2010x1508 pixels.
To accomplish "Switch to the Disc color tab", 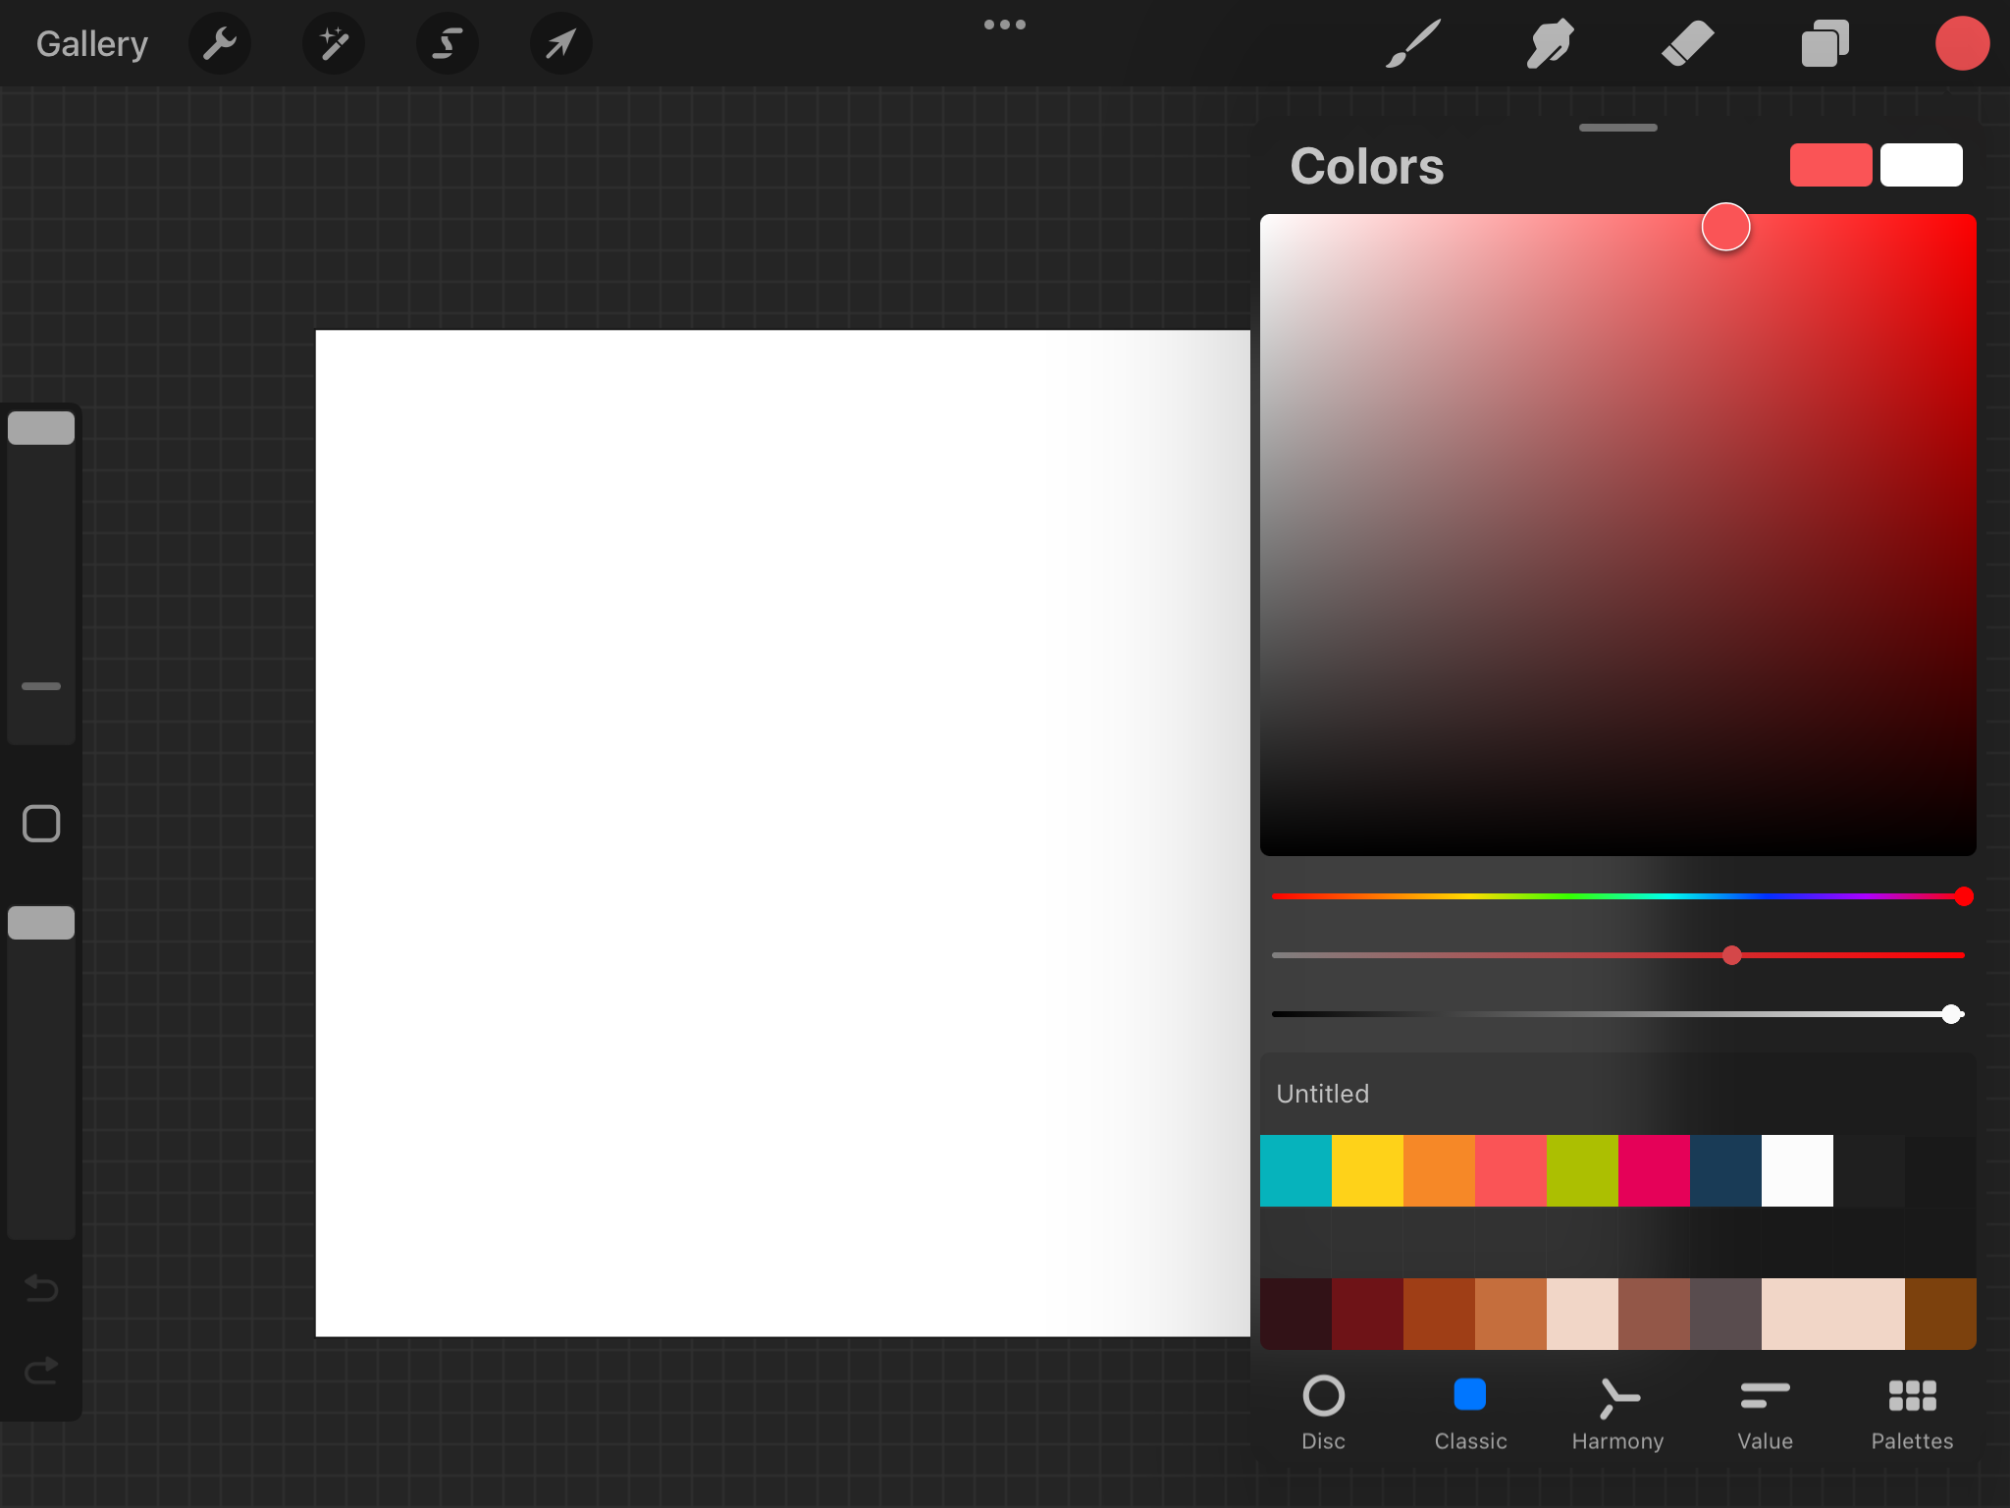I will tap(1323, 1413).
